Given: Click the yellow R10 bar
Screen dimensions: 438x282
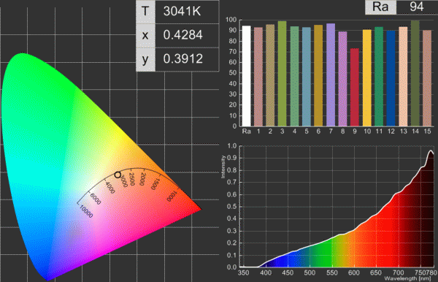Looking at the screenshot, I should pos(367,77).
